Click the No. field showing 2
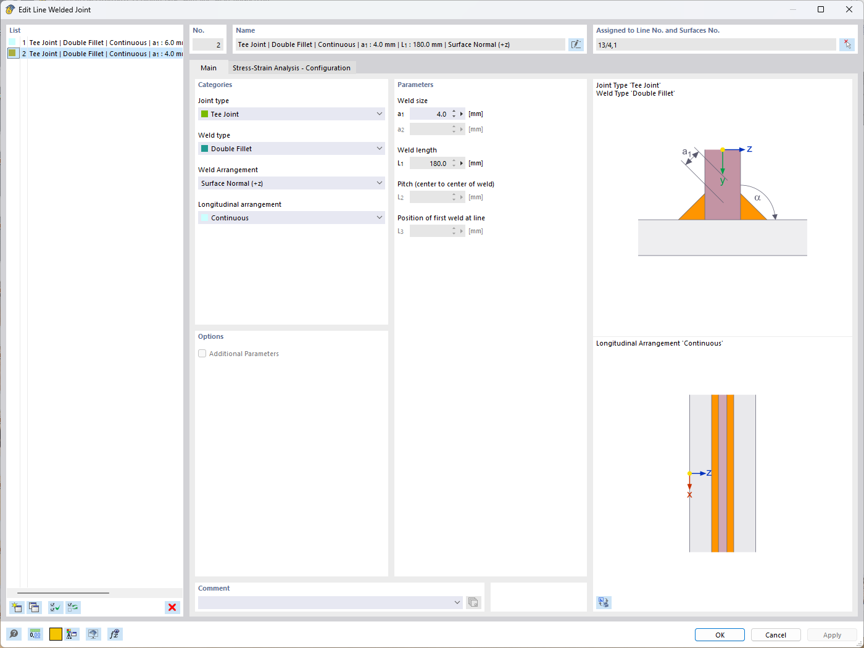The image size is (864, 648). point(208,44)
